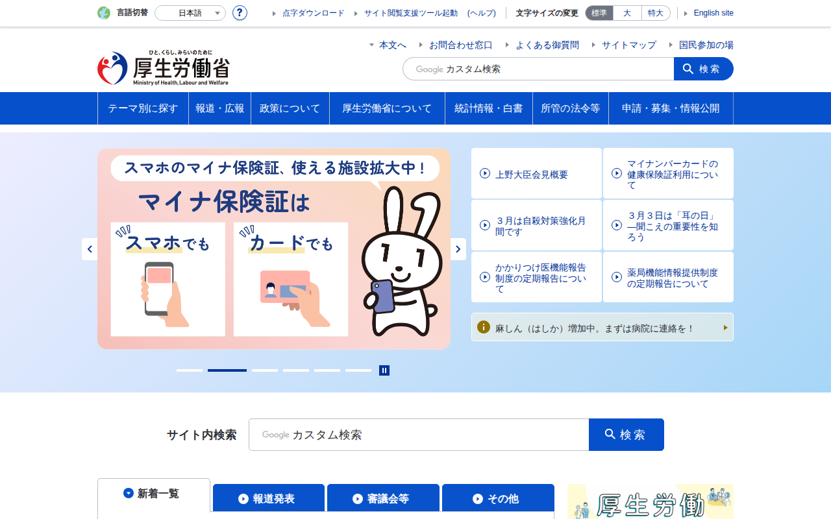Jump to 本文へ link

pos(393,45)
